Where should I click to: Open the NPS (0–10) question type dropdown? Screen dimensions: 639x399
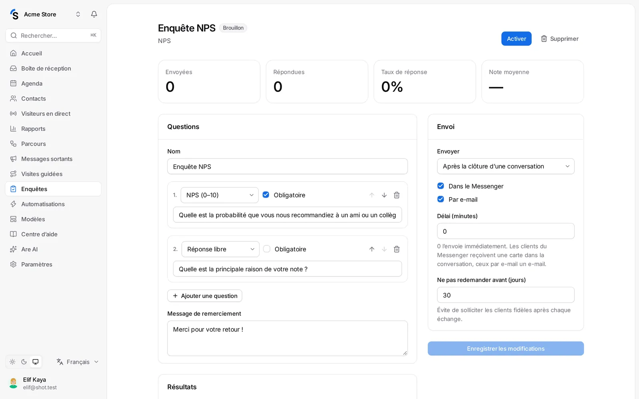tap(220, 195)
